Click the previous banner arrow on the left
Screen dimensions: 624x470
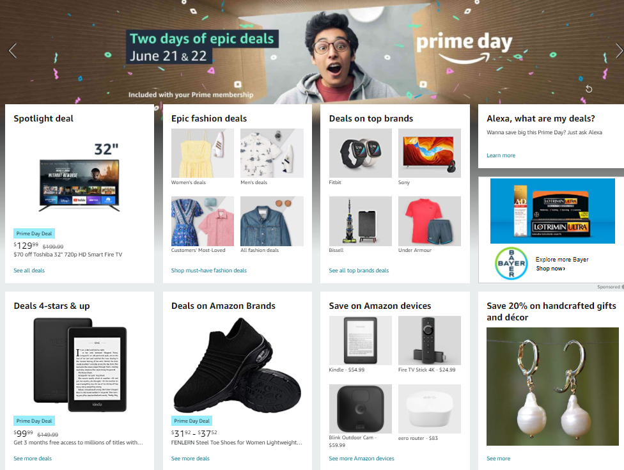13,51
